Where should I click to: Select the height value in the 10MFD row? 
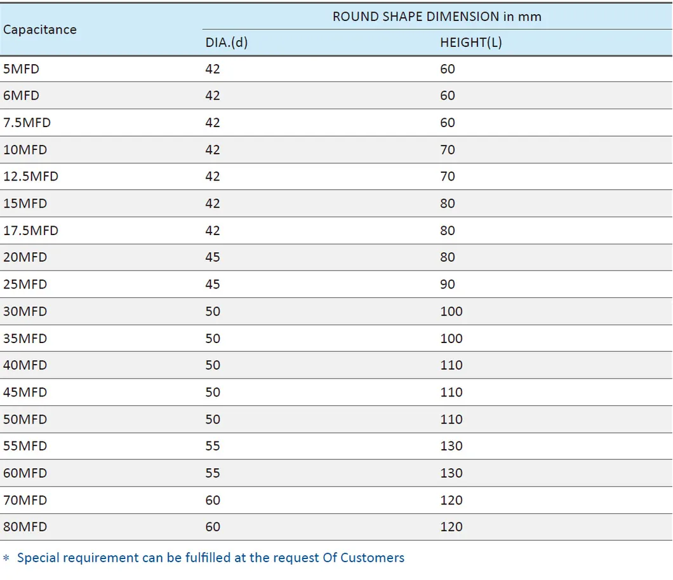point(448,150)
